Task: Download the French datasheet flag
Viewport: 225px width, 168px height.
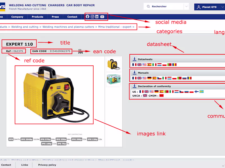Action: point(135,65)
